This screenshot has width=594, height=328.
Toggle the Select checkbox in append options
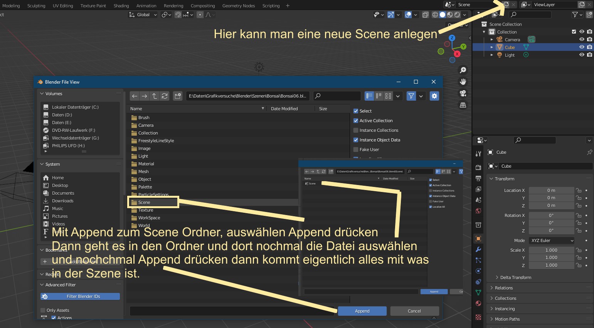pos(356,111)
